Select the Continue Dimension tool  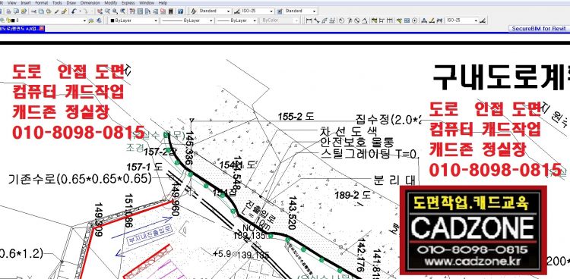[389, 20]
